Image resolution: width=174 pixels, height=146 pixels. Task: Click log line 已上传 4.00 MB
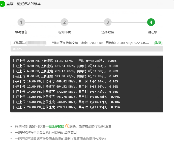(65, 66)
